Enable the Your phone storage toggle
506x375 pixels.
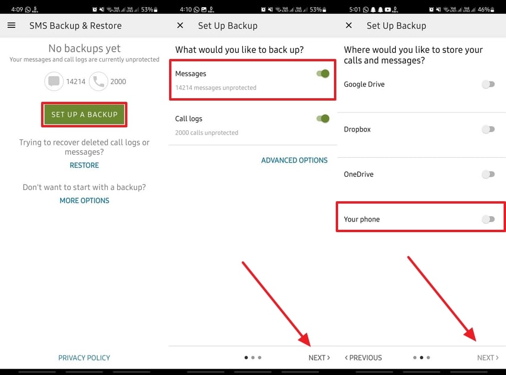pyautogui.click(x=488, y=220)
